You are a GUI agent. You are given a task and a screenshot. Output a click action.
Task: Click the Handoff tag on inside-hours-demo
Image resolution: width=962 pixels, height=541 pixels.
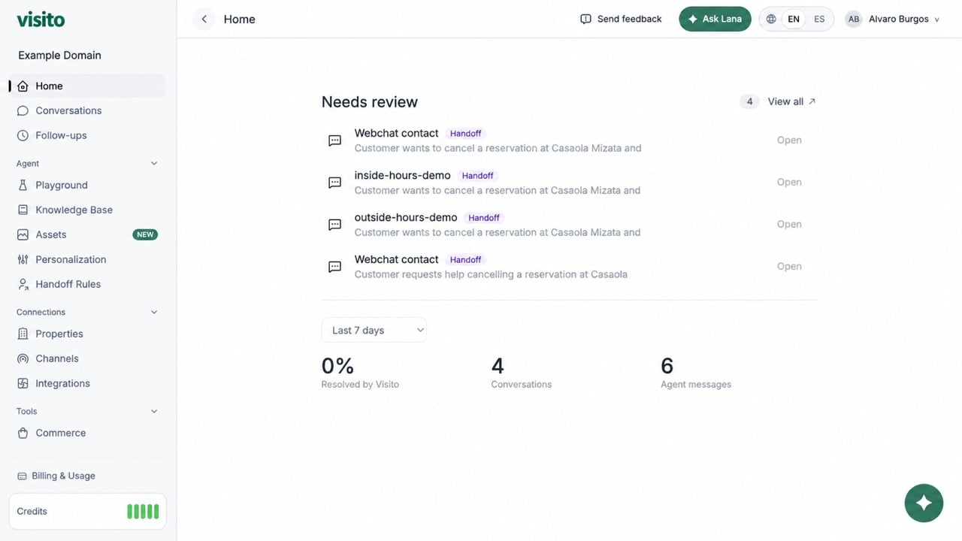click(478, 176)
